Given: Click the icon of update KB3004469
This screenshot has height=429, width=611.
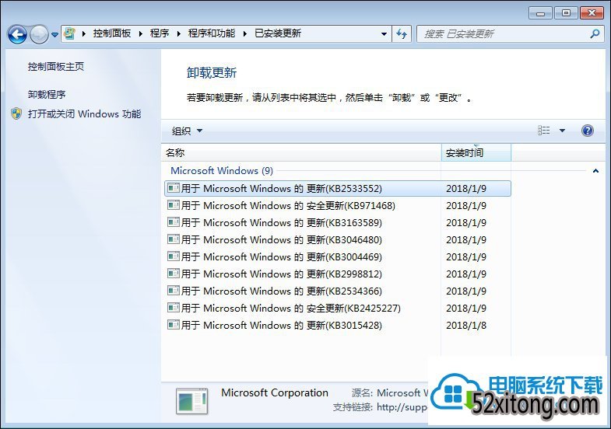Looking at the screenshot, I should [x=174, y=256].
